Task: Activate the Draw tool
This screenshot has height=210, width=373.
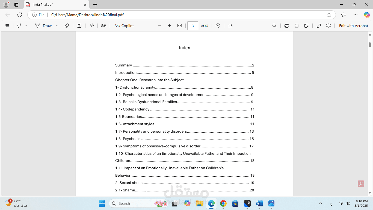Action: 43,26
